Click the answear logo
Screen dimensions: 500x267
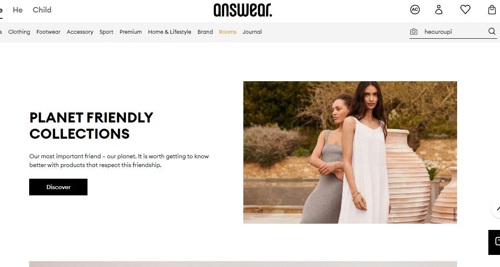[x=243, y=10]
